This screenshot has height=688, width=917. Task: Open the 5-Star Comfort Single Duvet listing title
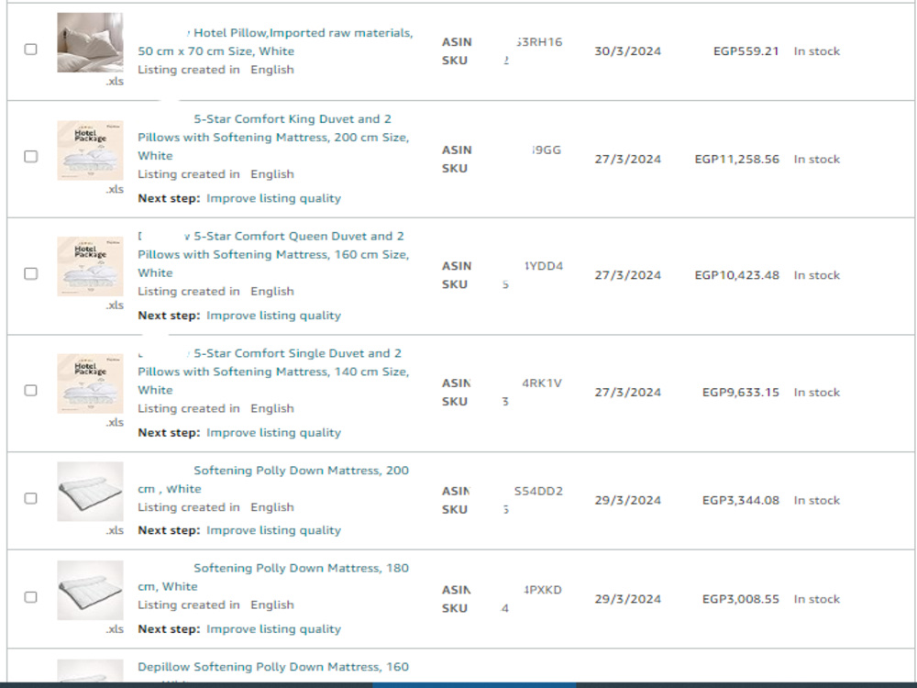[x=273, y=372]
